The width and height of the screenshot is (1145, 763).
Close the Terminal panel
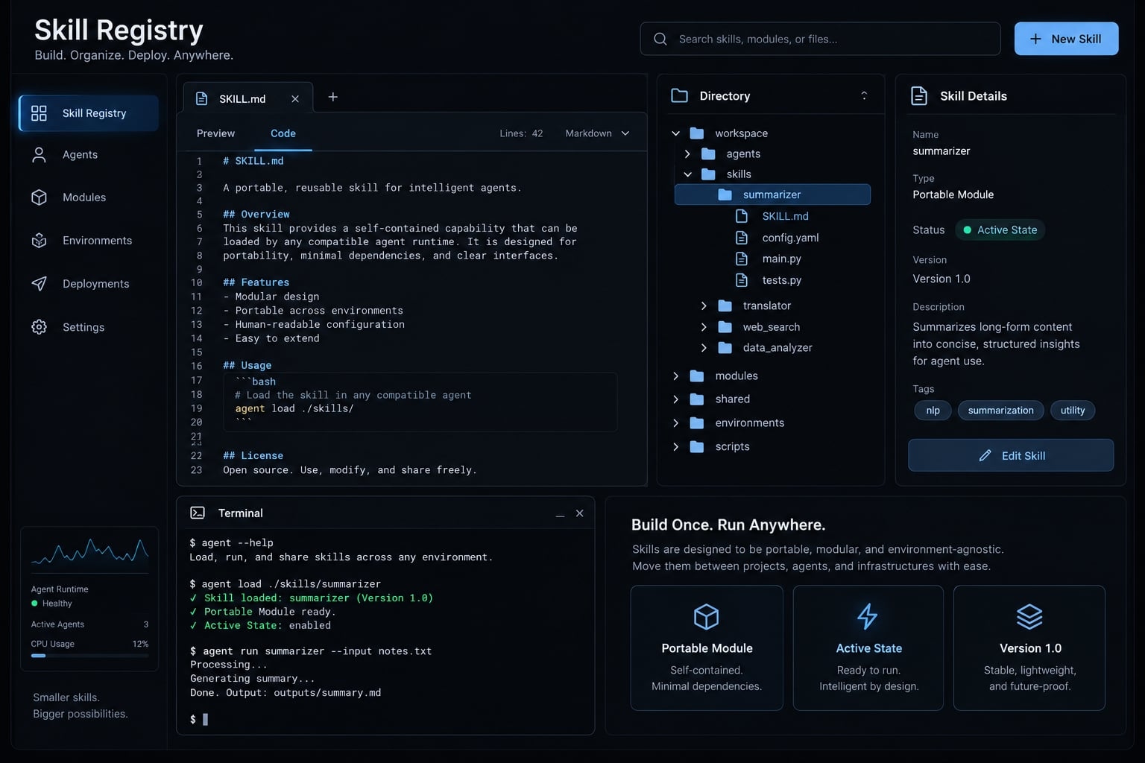(580, 513)
